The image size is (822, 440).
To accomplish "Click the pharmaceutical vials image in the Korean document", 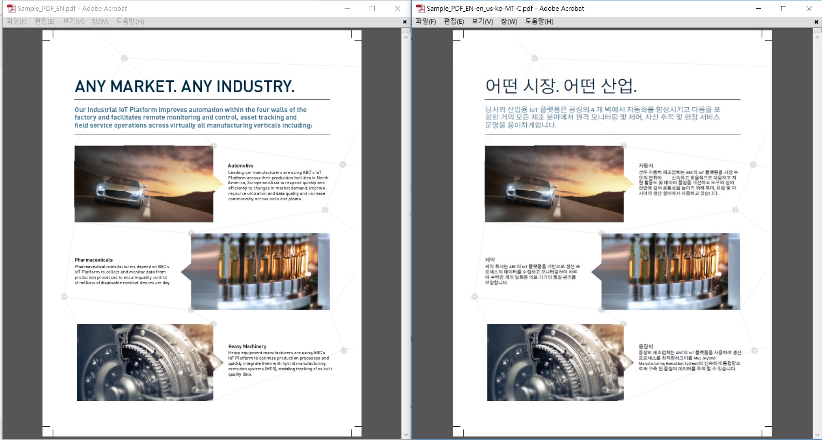I will click(671, 271).
